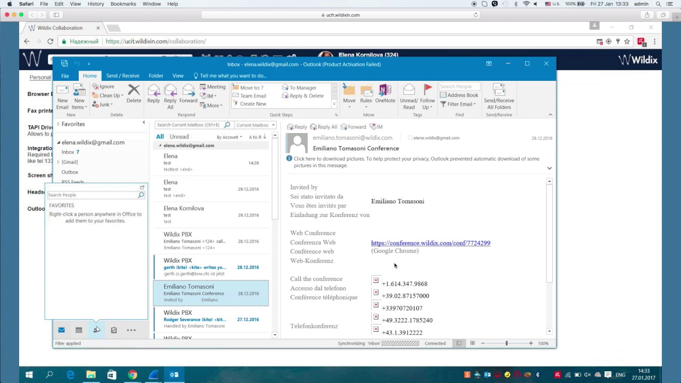Open the Clean Up dropdown
The image size is (681, 383).
click(108, 96)
